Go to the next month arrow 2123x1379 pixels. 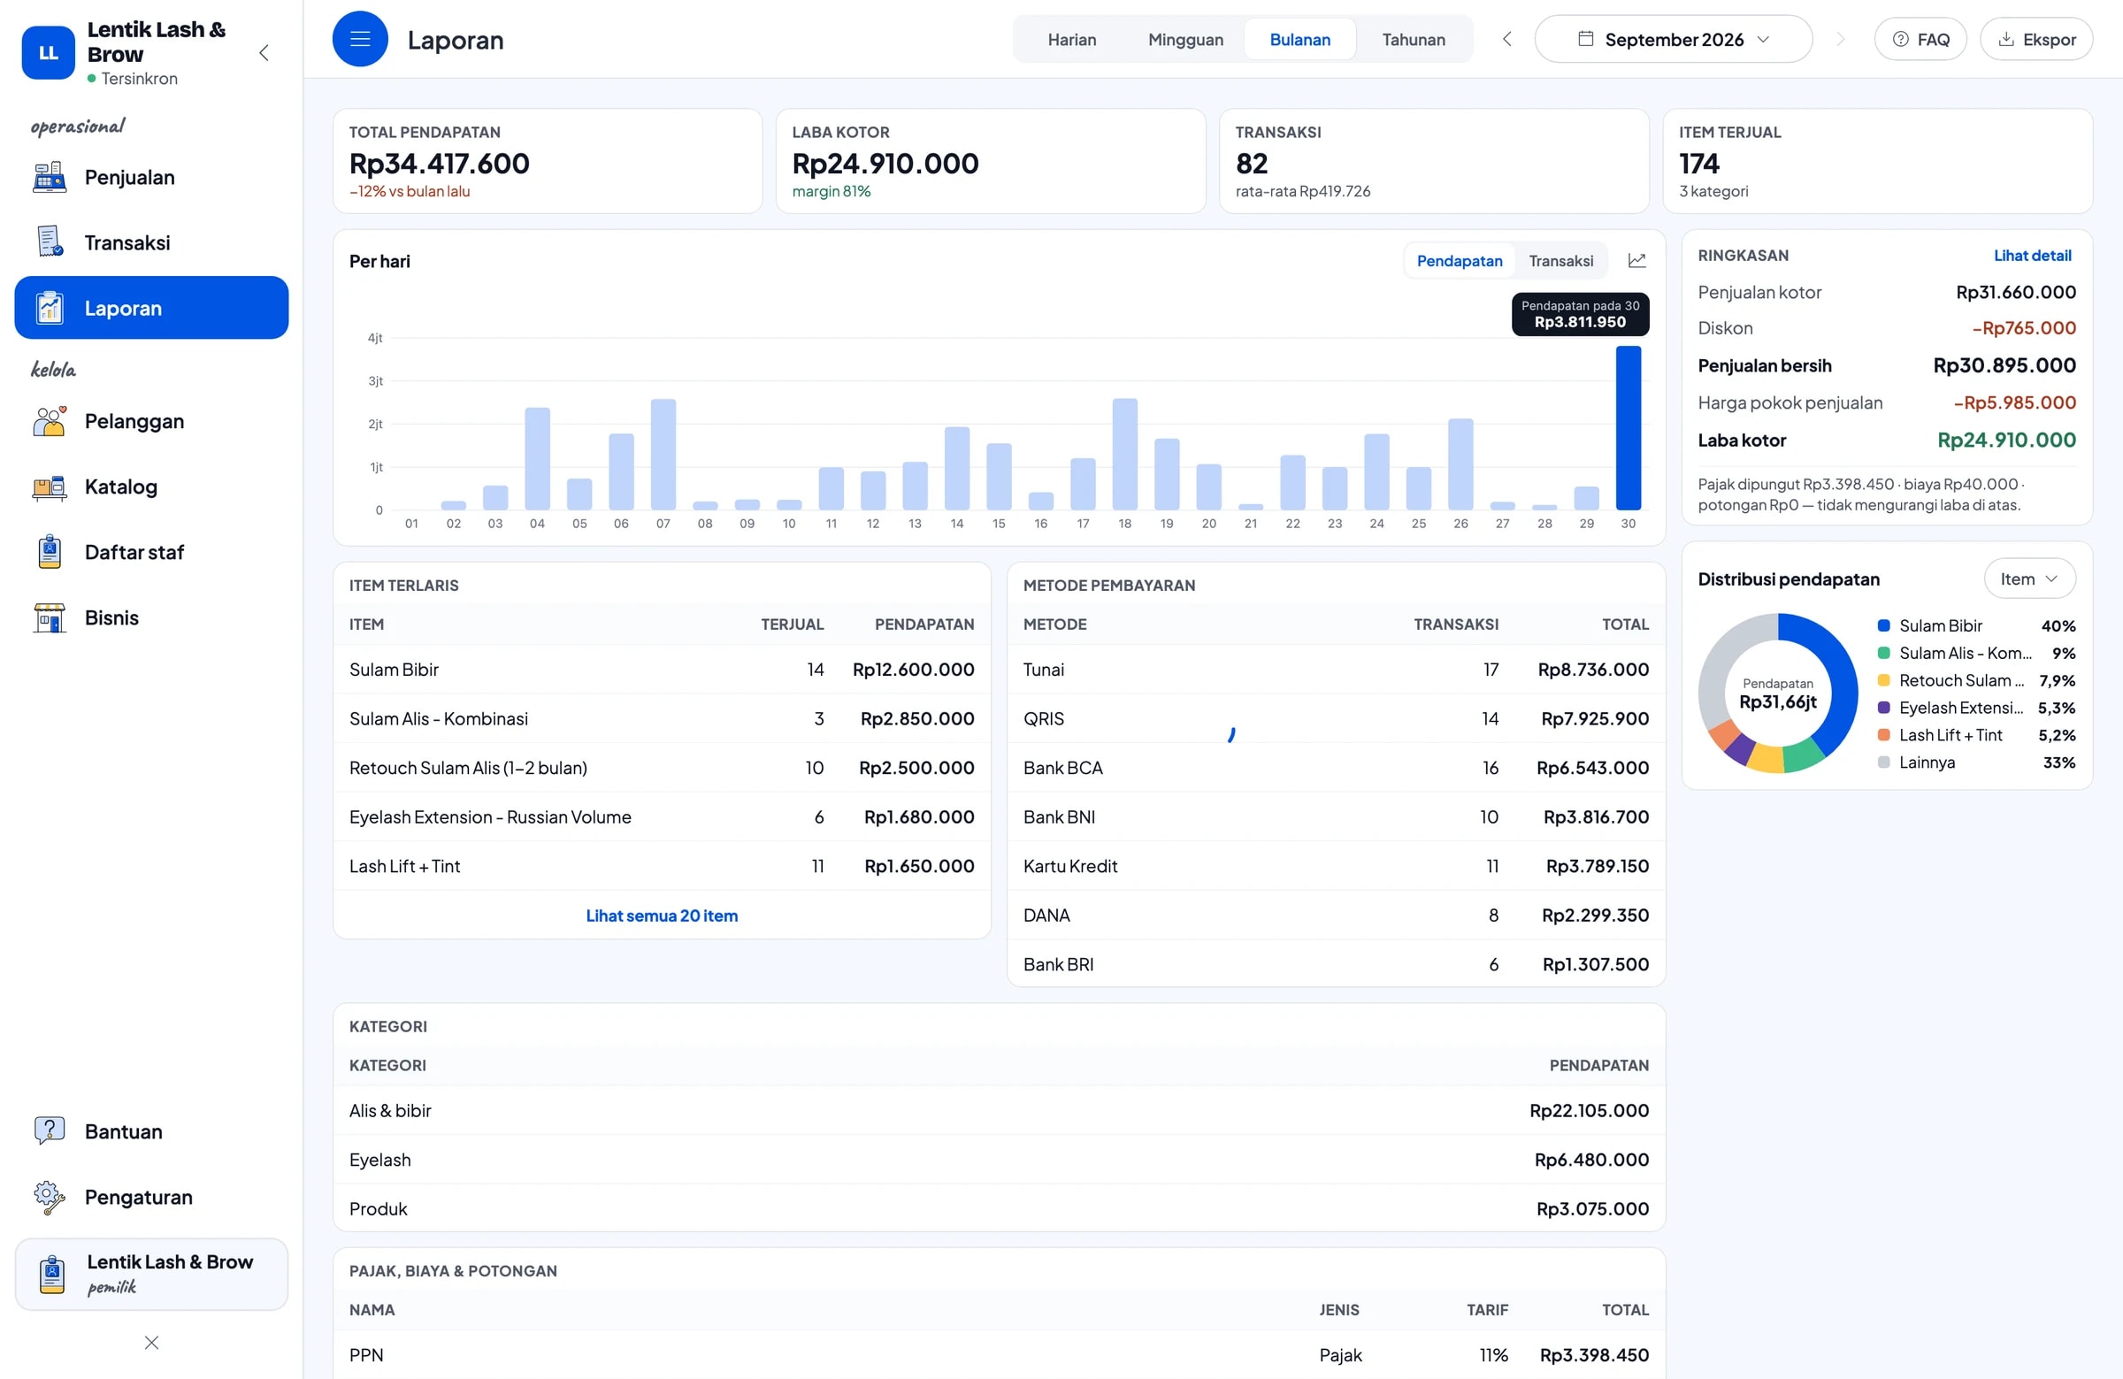click(x=1840, y=39)
